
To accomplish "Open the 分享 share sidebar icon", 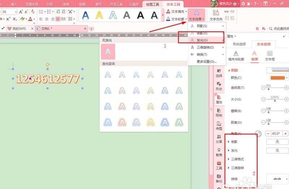I will click(x=219, y=139).
